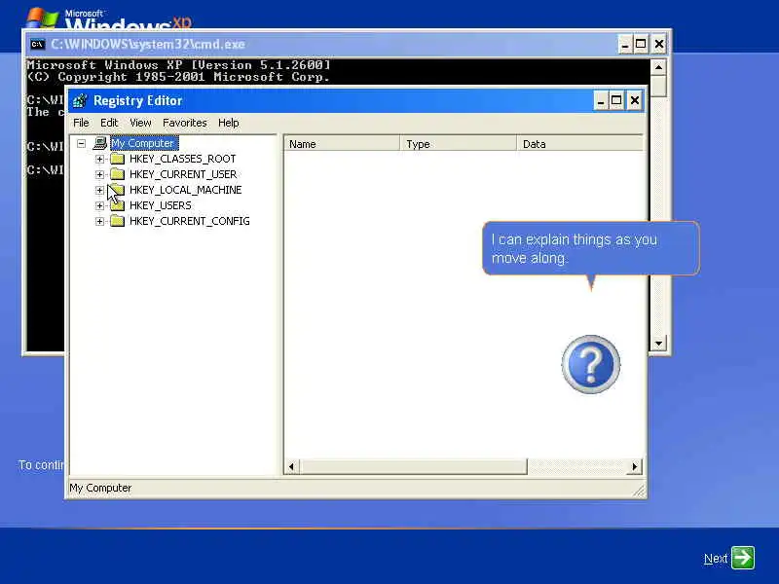The height and width of the screenshot is (584, 779).
Task: Click the Microsoft Windows XP version text in cmd
Action: 178,65
